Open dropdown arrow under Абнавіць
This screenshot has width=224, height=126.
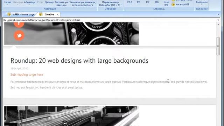tap(29, 5)
